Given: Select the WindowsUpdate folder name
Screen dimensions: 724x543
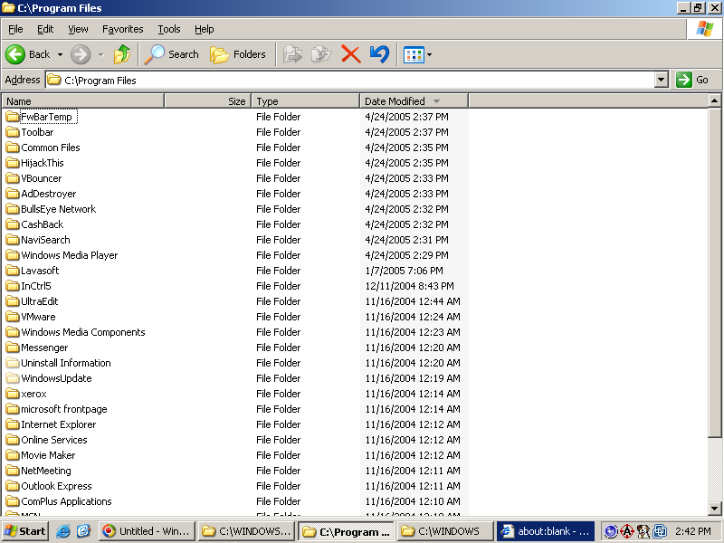Looking at the screenshot, I should [x=56, y=378].
